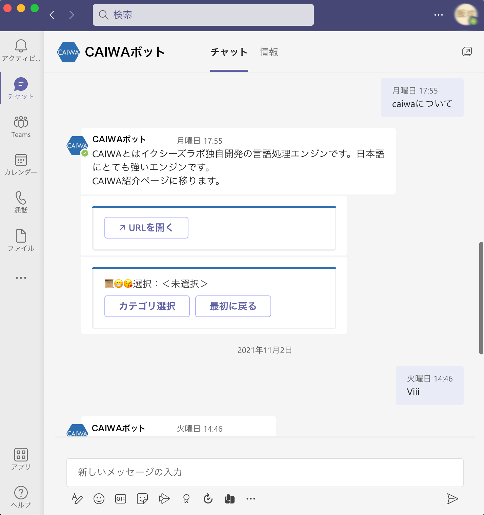Send the message with the arrow icon
Image resolution: width=484 pixels, height=515 pixels.
pyautogui.click(x=453, y=498)
